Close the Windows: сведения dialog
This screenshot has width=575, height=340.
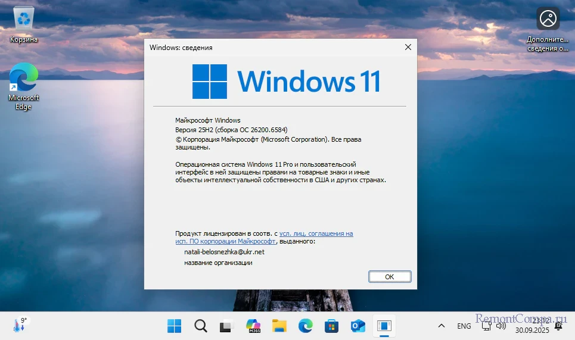click(x=408, y=47)
